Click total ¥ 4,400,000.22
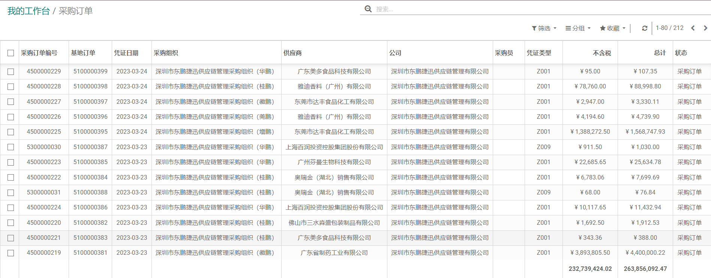The height and width of the screenshot is (278, 711). (645, 253)
